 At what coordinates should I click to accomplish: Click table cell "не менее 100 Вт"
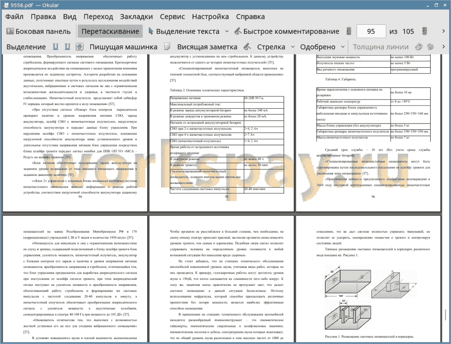point(410,57)
